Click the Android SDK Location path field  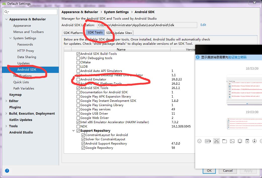click(x=147, y=25)
